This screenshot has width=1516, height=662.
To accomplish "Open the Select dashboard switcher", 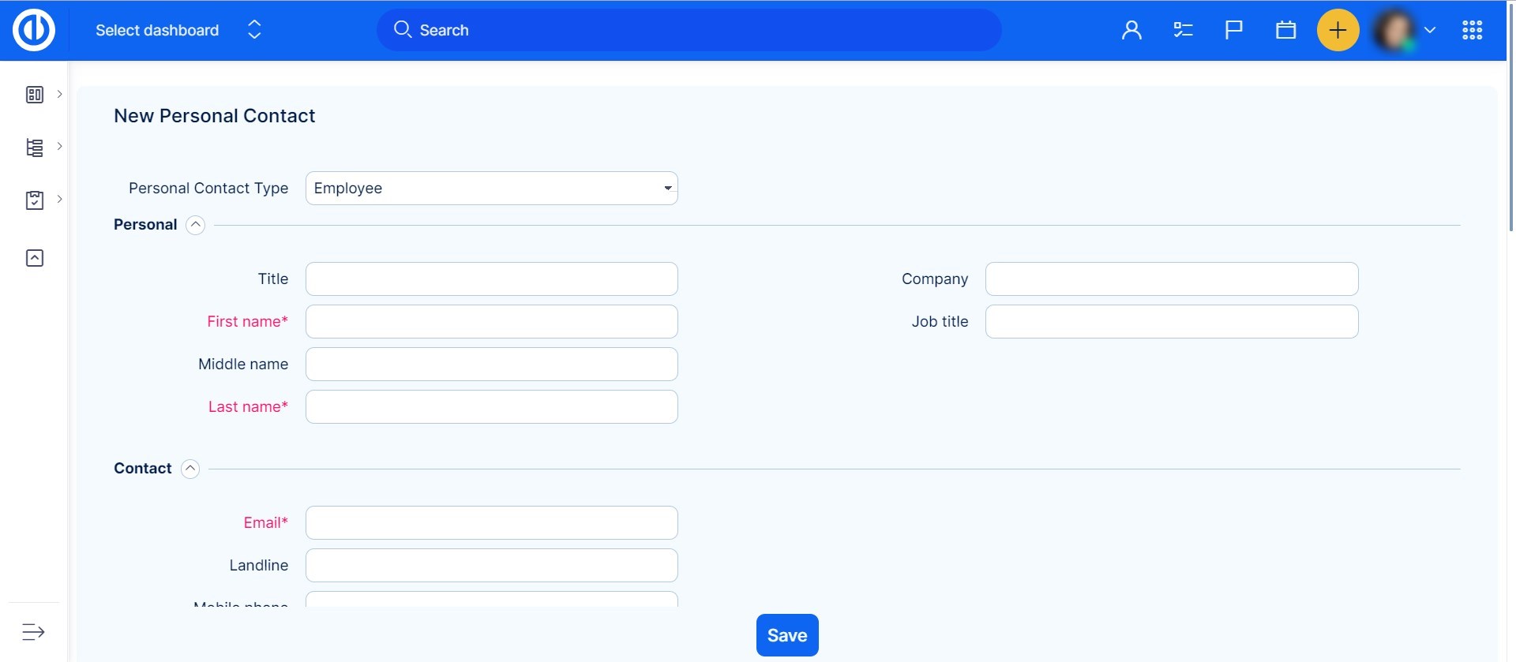I will [x=178, y=30].
